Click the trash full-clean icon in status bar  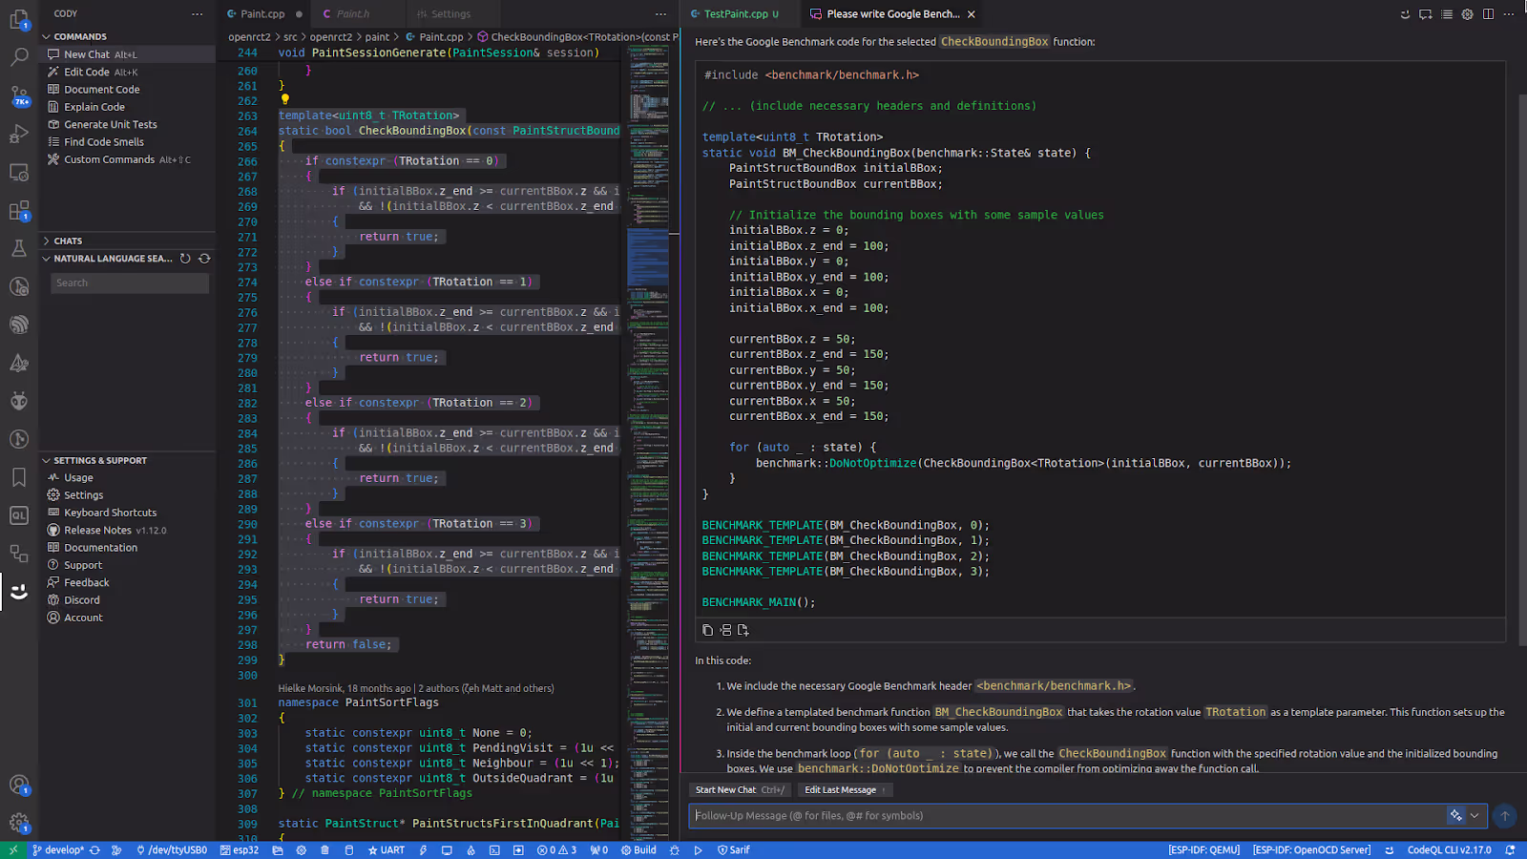click(324, 849)
